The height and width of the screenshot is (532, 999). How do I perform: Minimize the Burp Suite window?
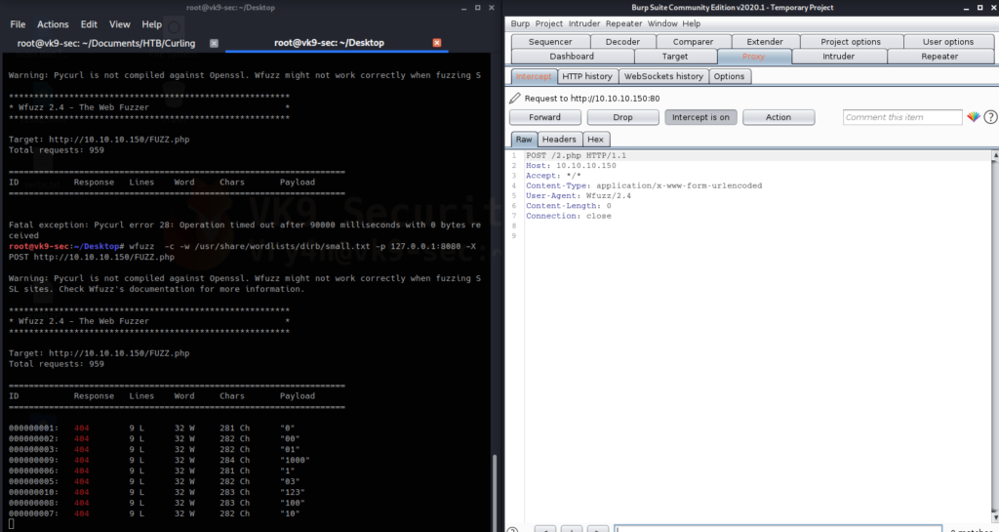(967, 8)
